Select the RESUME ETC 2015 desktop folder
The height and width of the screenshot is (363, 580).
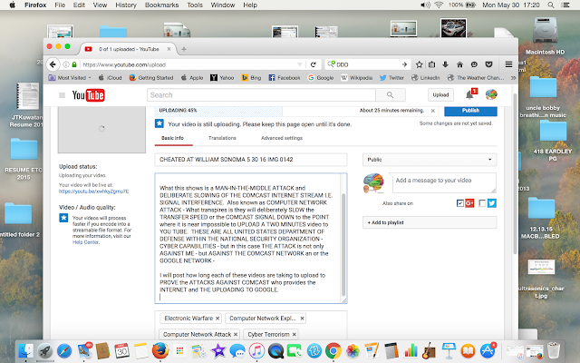click(x=24, y=160)
